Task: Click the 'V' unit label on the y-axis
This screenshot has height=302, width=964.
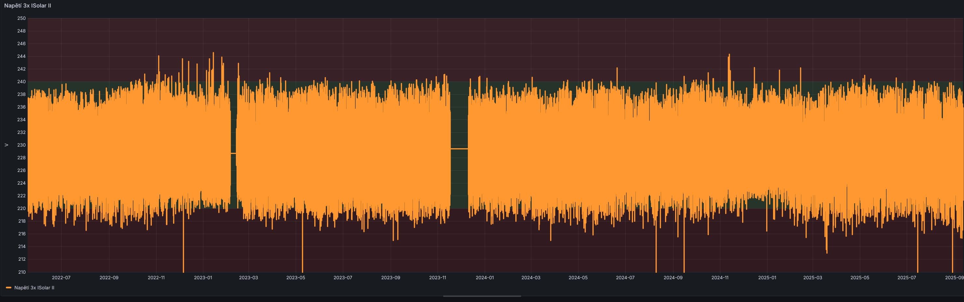Action: 7,145
